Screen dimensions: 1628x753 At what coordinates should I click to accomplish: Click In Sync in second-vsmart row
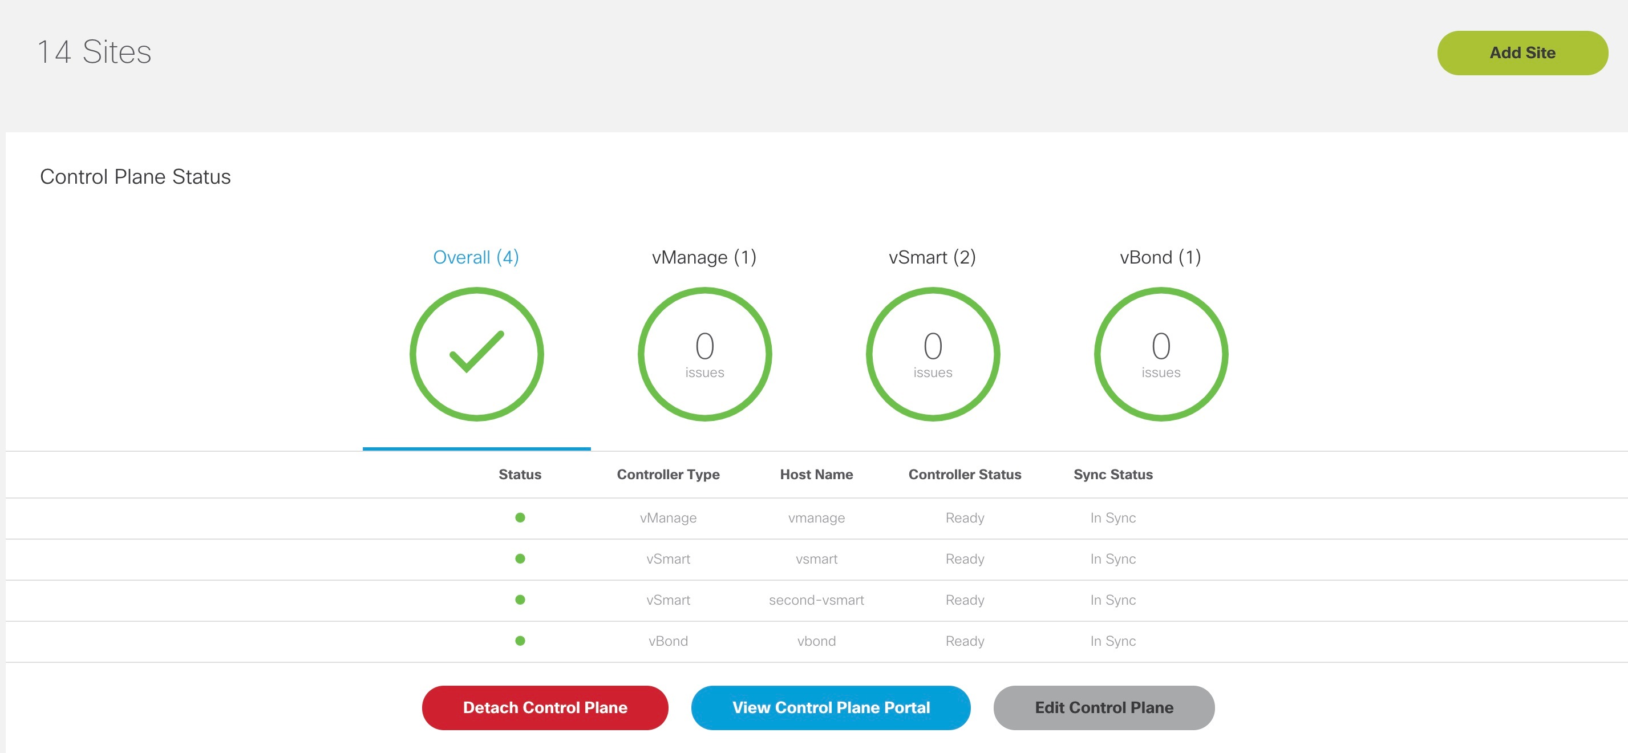coord(1112,600)
